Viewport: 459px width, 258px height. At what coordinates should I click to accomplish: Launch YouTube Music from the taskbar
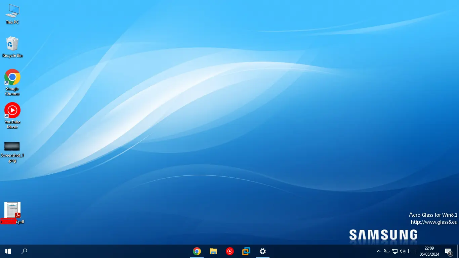pyautogui.click(x=230, y=251)
